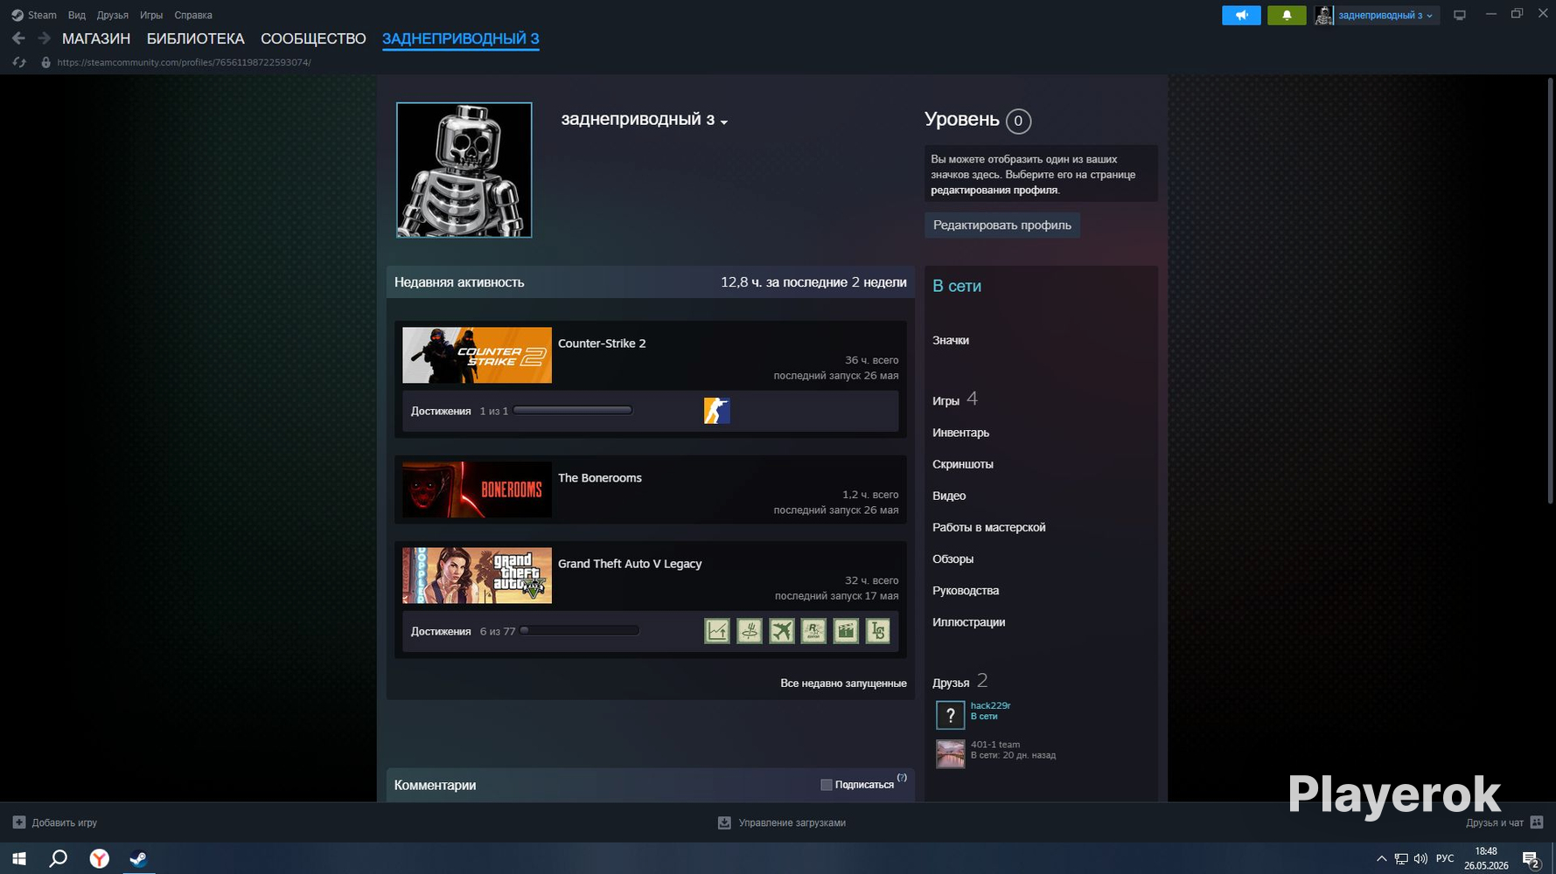This screenshot has height=874, width=1556.
Task: Switch to the СООБЩЕСТВО tab
Action: coord(313,38)
